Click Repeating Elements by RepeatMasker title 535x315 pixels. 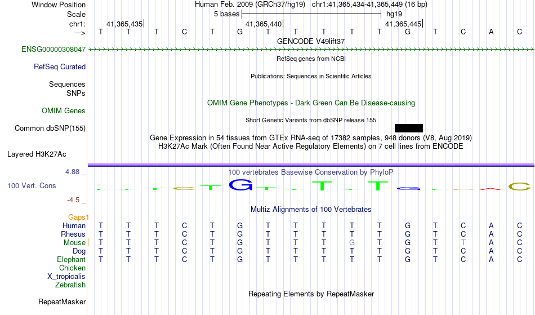coord(311,294)
